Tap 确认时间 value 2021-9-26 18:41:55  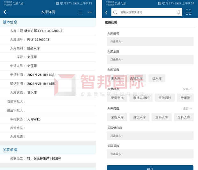(x=41, y=84)
